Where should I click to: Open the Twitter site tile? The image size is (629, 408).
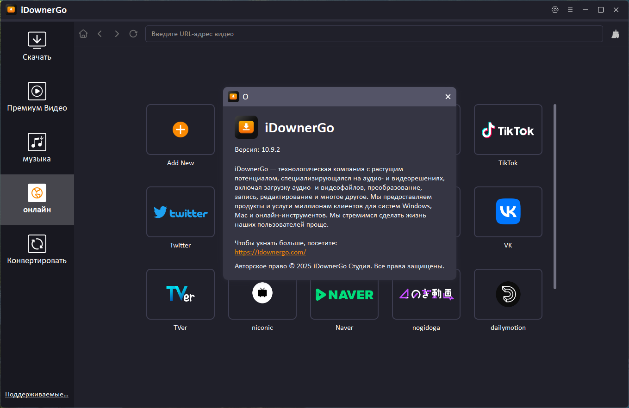pos(181,212)
